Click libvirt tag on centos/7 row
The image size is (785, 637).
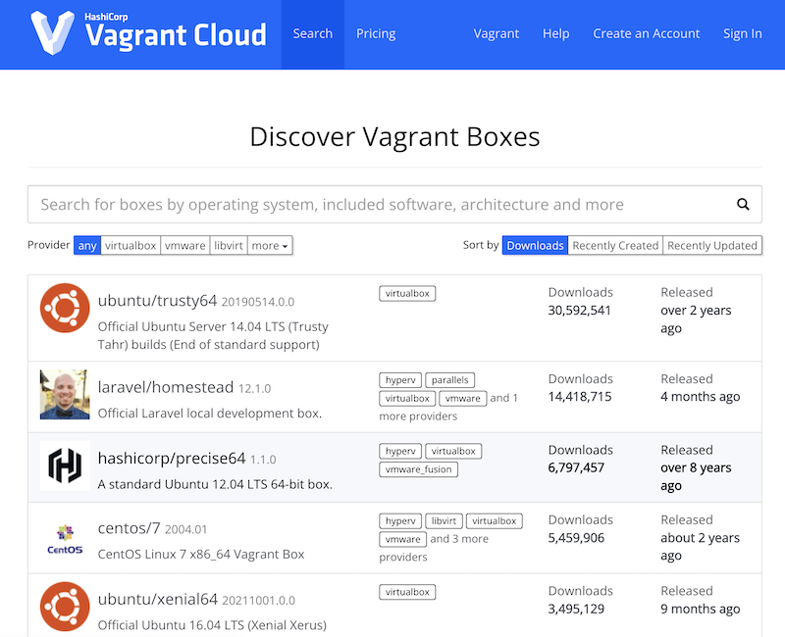point(445,521)
